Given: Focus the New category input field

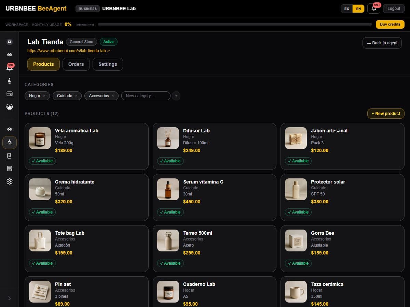Looking at the screenshot, I should [146, 96].
